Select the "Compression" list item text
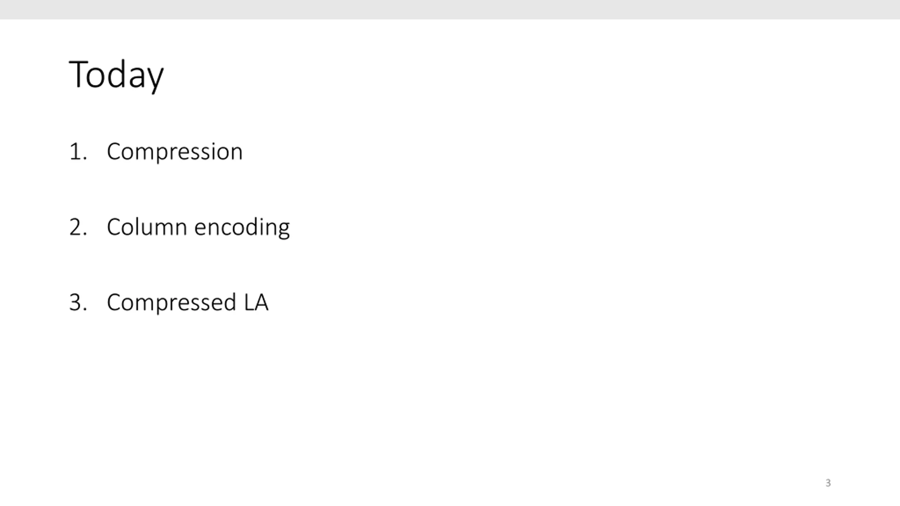The image size is (900, 506). pyautogui.click(x=175, y=152)
